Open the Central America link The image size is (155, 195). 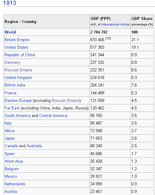point(53,116)
